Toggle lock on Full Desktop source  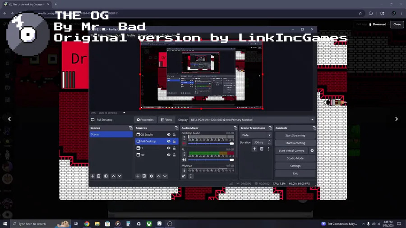[174, 141]
